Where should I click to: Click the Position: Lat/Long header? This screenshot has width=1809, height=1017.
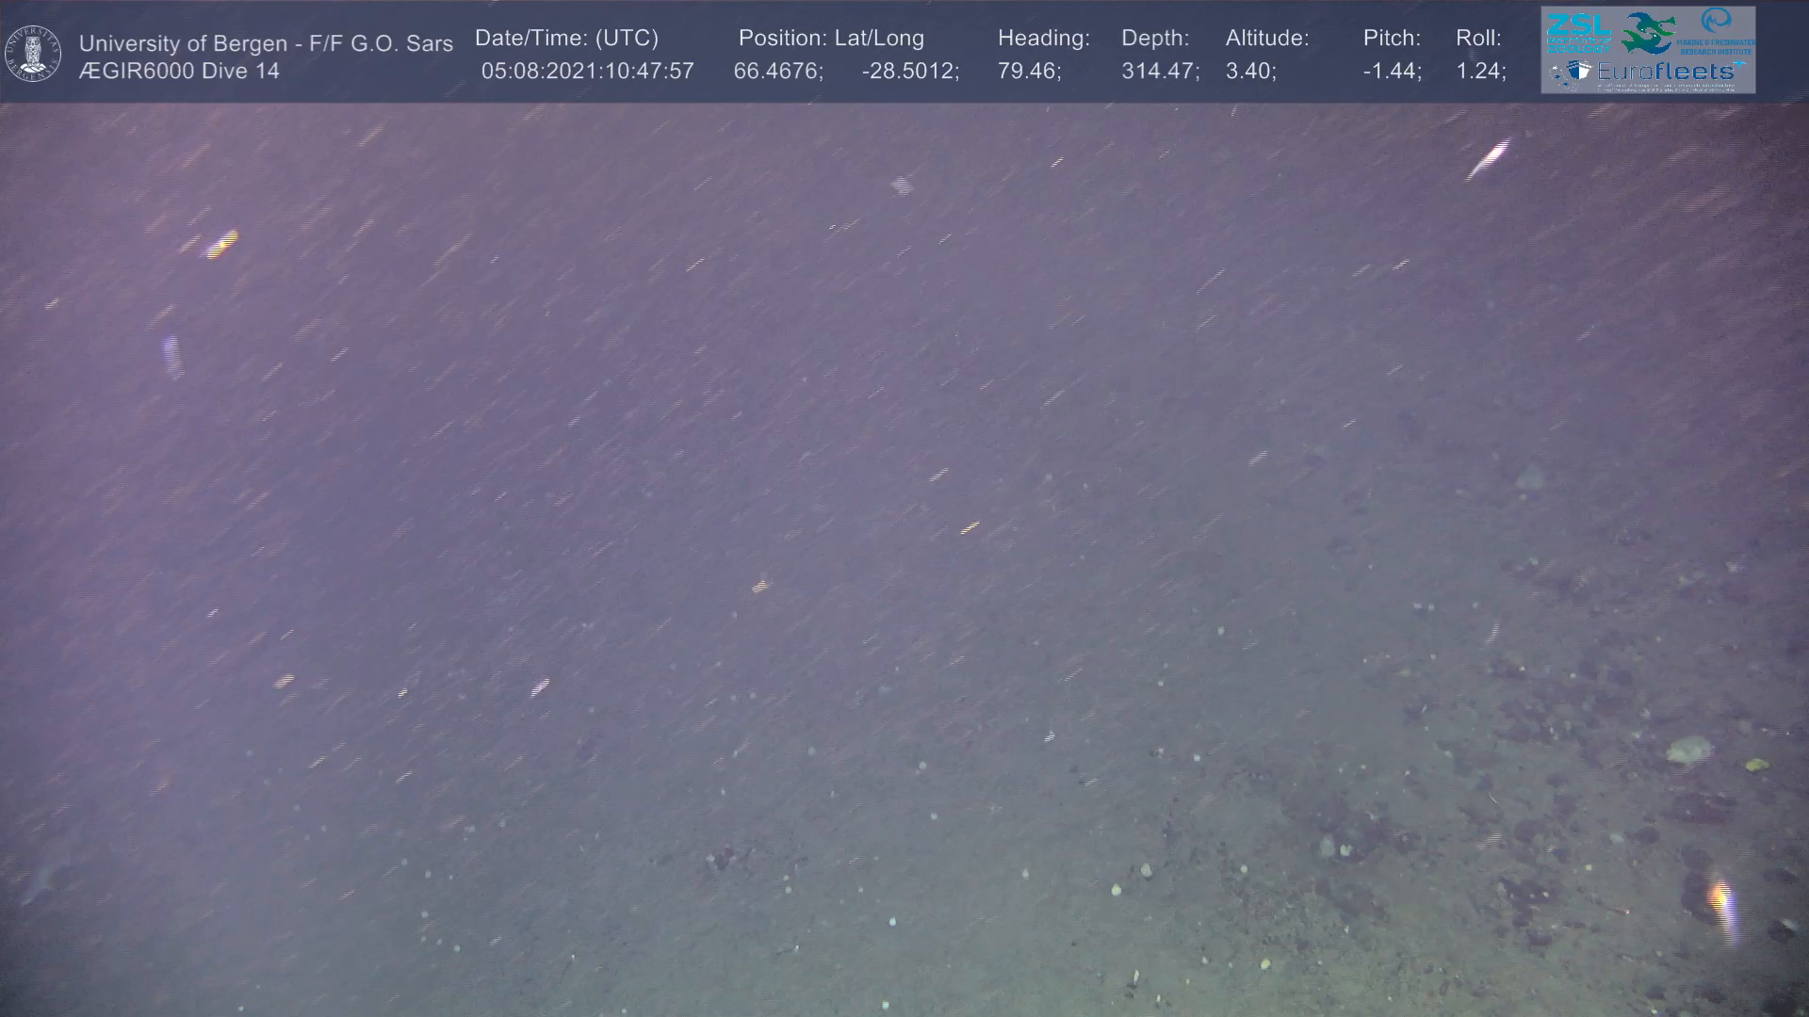pos(830,39)
